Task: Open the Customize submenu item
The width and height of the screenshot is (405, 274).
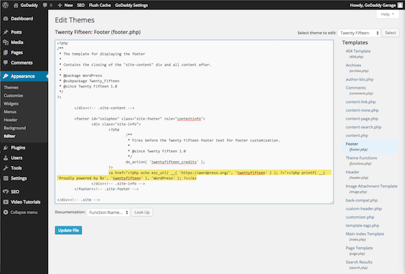Action: [x=14, y=95]
